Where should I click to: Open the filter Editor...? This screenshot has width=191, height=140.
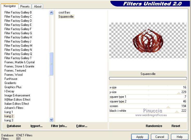tap(82, 126)
